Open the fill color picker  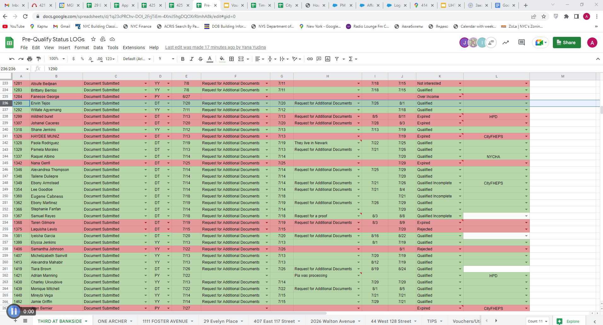(x=222, y=59)
